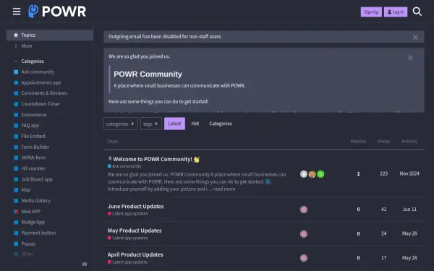This screenshot has width=434, height=271.
Task: Click poster avatar on May Product Updates
Action: pyautogui.click(x=304, y=234)
